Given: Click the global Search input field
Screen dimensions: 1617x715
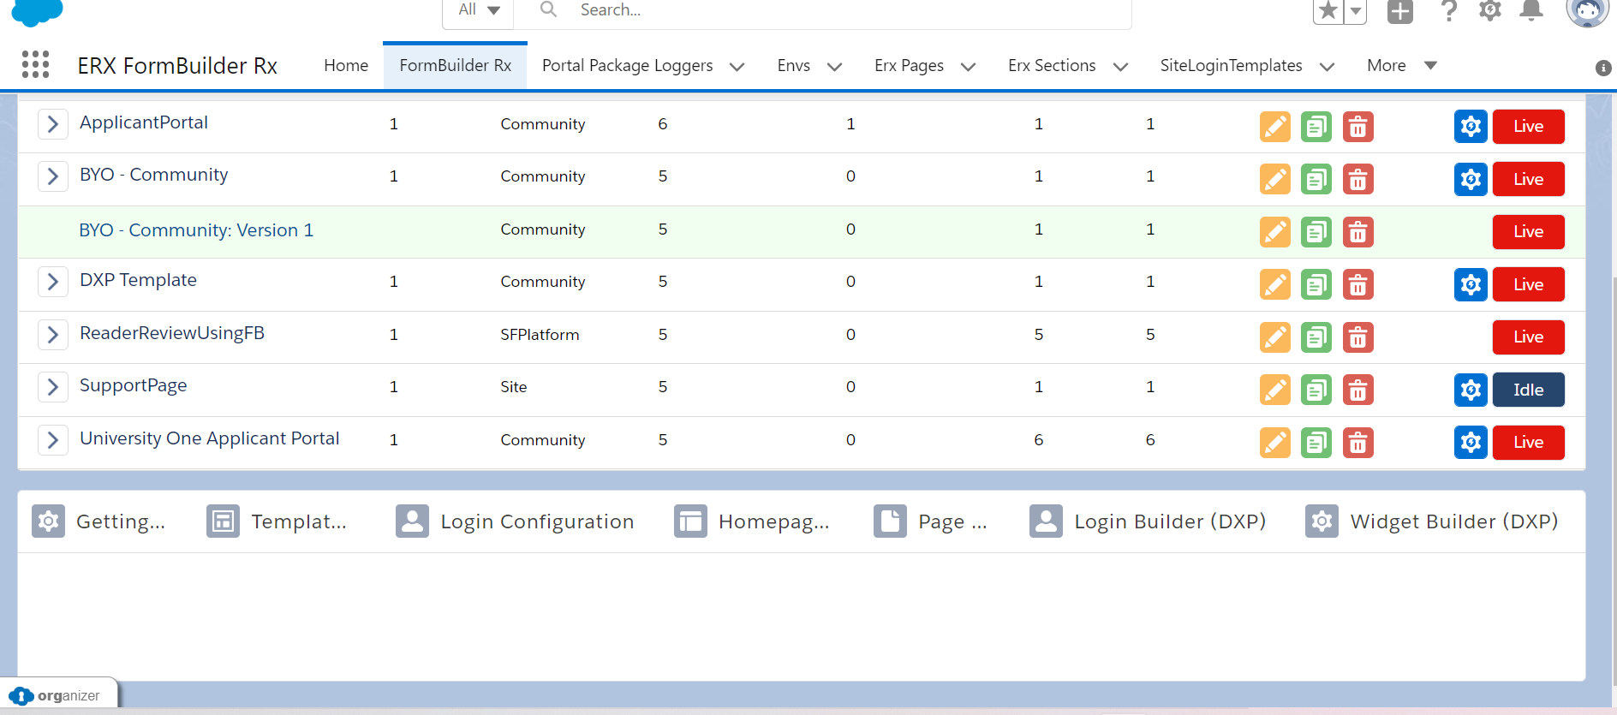Looking at the screenshot, I should pos(848,11).
